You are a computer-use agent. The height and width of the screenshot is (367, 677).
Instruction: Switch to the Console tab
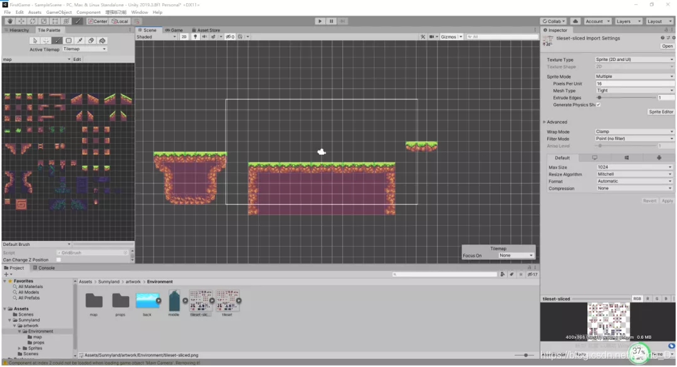[44, 268]
